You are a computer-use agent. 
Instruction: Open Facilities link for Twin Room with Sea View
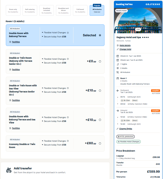click(16, 100)
